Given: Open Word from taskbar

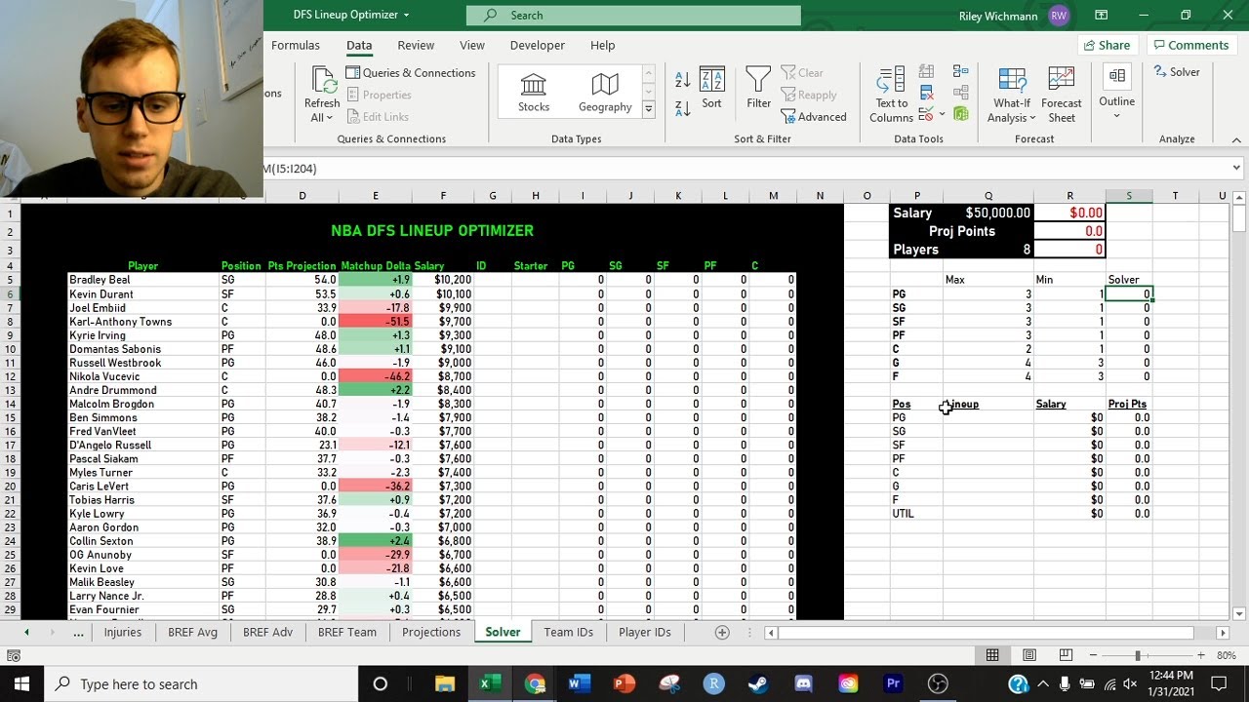Looking at the screenshot, I should pyautogui.click(x=580, y=683).
